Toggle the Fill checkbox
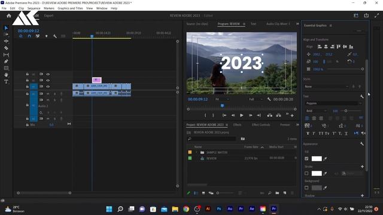Screen dimensions: 383x215 306,159
